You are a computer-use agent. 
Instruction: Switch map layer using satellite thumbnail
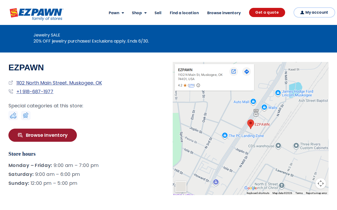tap(181, 187)
